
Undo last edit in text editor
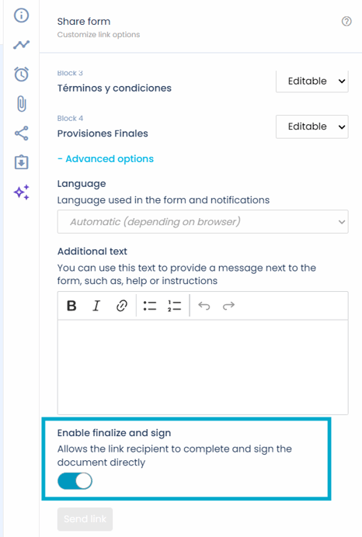click(x=204, y=306)
